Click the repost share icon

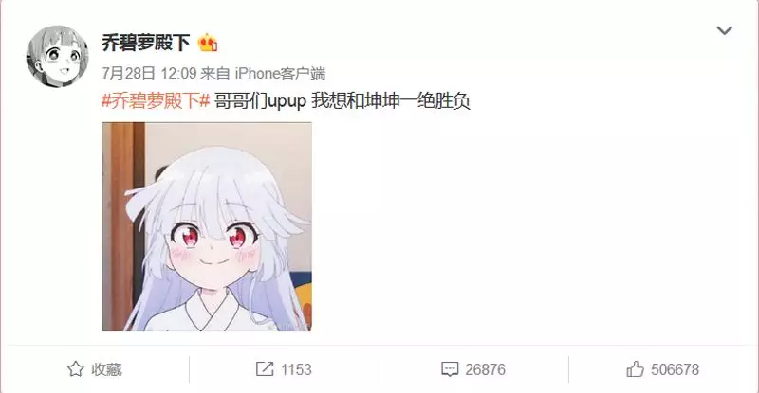(x=265, y=369)
